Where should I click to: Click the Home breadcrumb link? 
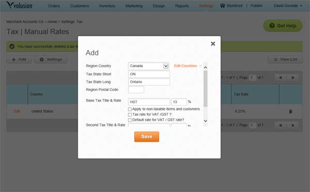pyautogui.click(x=52, y=22)
